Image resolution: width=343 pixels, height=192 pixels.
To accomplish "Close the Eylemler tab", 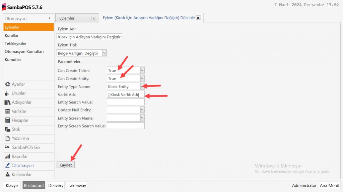I will tap(93, 18).
